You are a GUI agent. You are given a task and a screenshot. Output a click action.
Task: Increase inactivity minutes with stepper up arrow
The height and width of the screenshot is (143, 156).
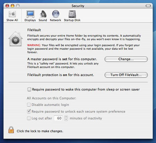[x=66, y=117]
